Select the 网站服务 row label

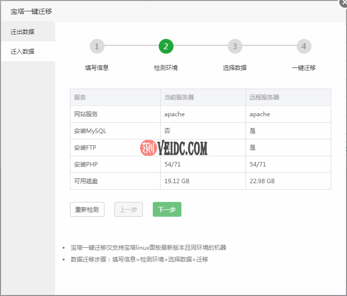86,114
